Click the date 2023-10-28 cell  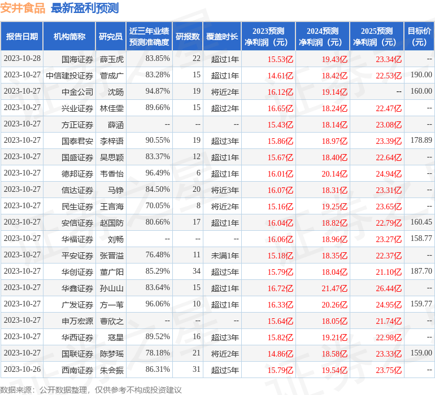coord(22,59)
